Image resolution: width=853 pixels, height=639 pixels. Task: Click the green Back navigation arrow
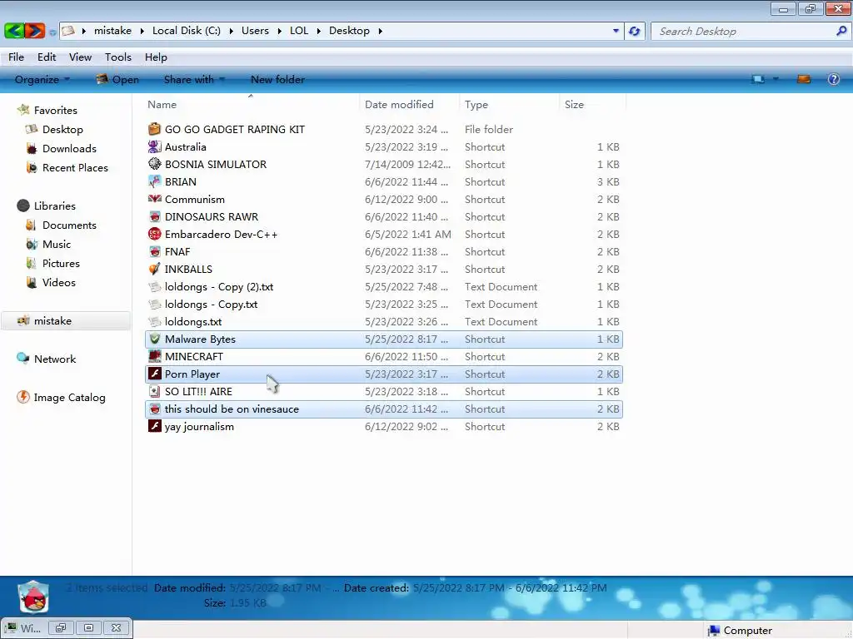pos(14,31)
